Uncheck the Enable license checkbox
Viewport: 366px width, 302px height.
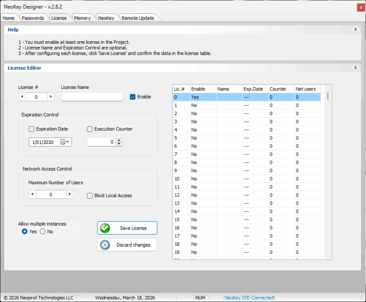click(133, 97)
